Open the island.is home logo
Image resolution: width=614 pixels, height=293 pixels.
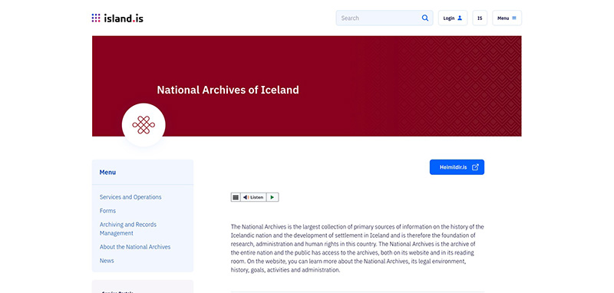pyautogui.click(x=117, y=18)
